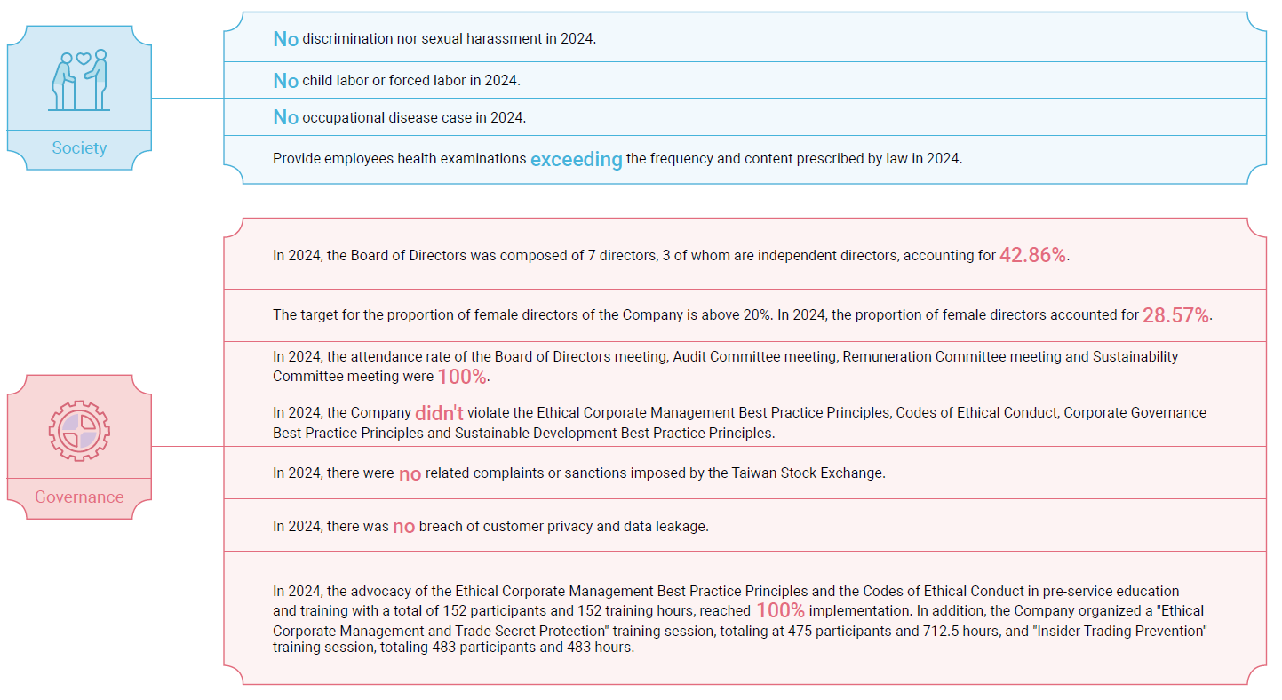Screen dimensions: 1282x700
Task: Click the 100% implementation figure in training row
Action: point(780,611)
